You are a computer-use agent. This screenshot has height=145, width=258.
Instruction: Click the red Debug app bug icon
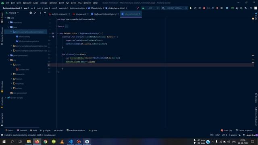(204, 8)
